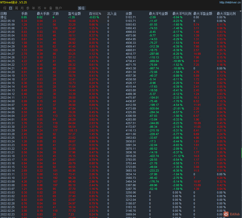Click the 出入金 column header
Screen dimensions: 242x218
(x=112, y=14)
